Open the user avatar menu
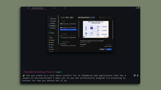The width and height of the screenshot is (161, 90). point(139,8)
